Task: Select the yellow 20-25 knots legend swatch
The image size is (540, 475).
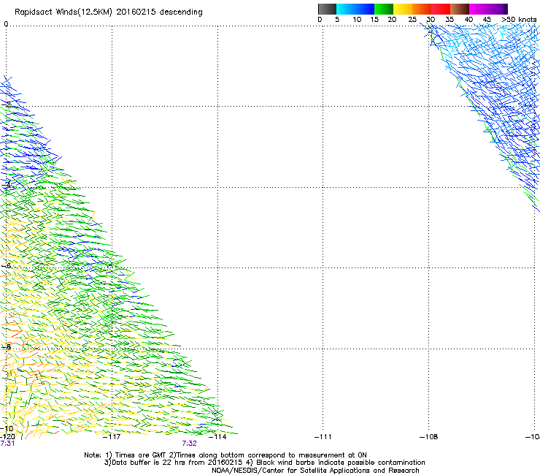Action: (x=403, y=9)
